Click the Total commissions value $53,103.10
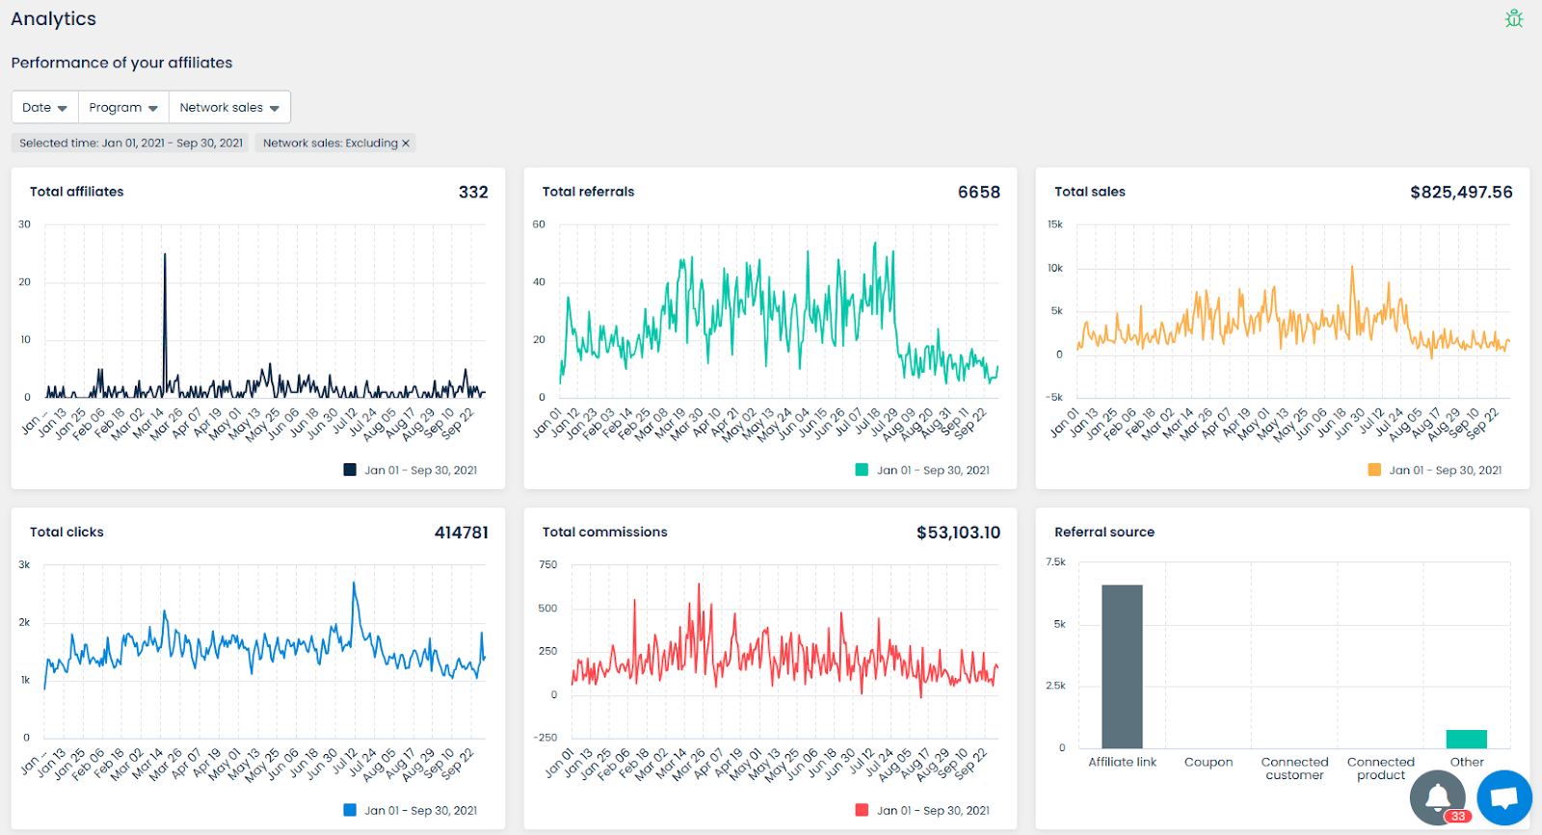1542x835 pixels. (x=958, y=532)
